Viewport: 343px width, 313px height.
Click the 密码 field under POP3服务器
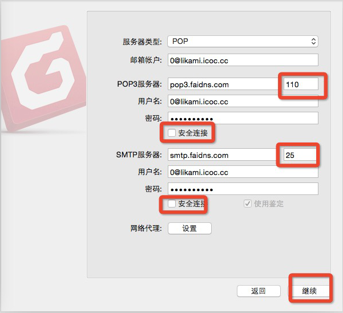point(243,118)
